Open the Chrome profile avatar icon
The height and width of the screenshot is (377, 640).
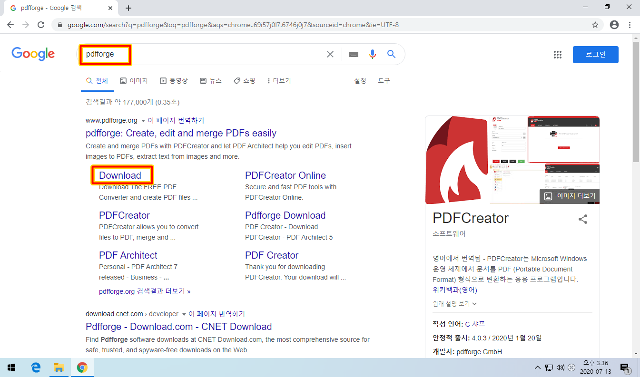(614, 25)
